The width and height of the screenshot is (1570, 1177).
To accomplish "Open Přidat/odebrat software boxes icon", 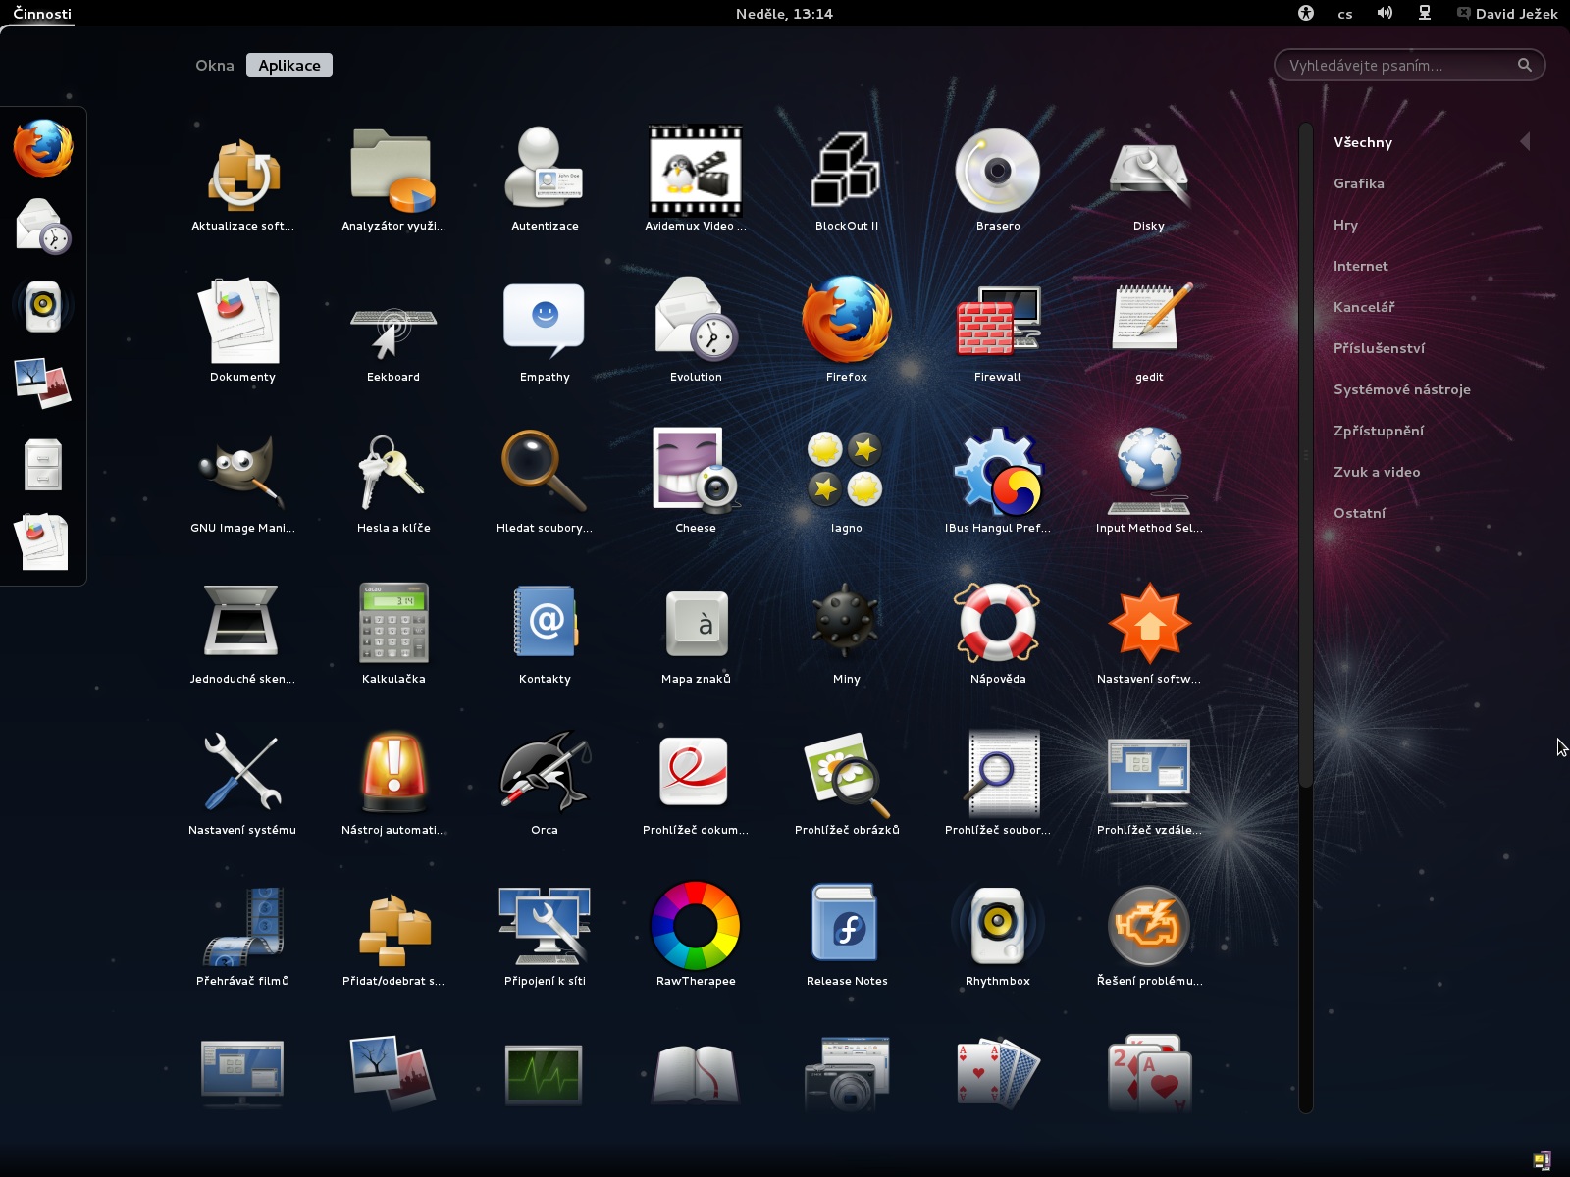I will click(393, 928).
